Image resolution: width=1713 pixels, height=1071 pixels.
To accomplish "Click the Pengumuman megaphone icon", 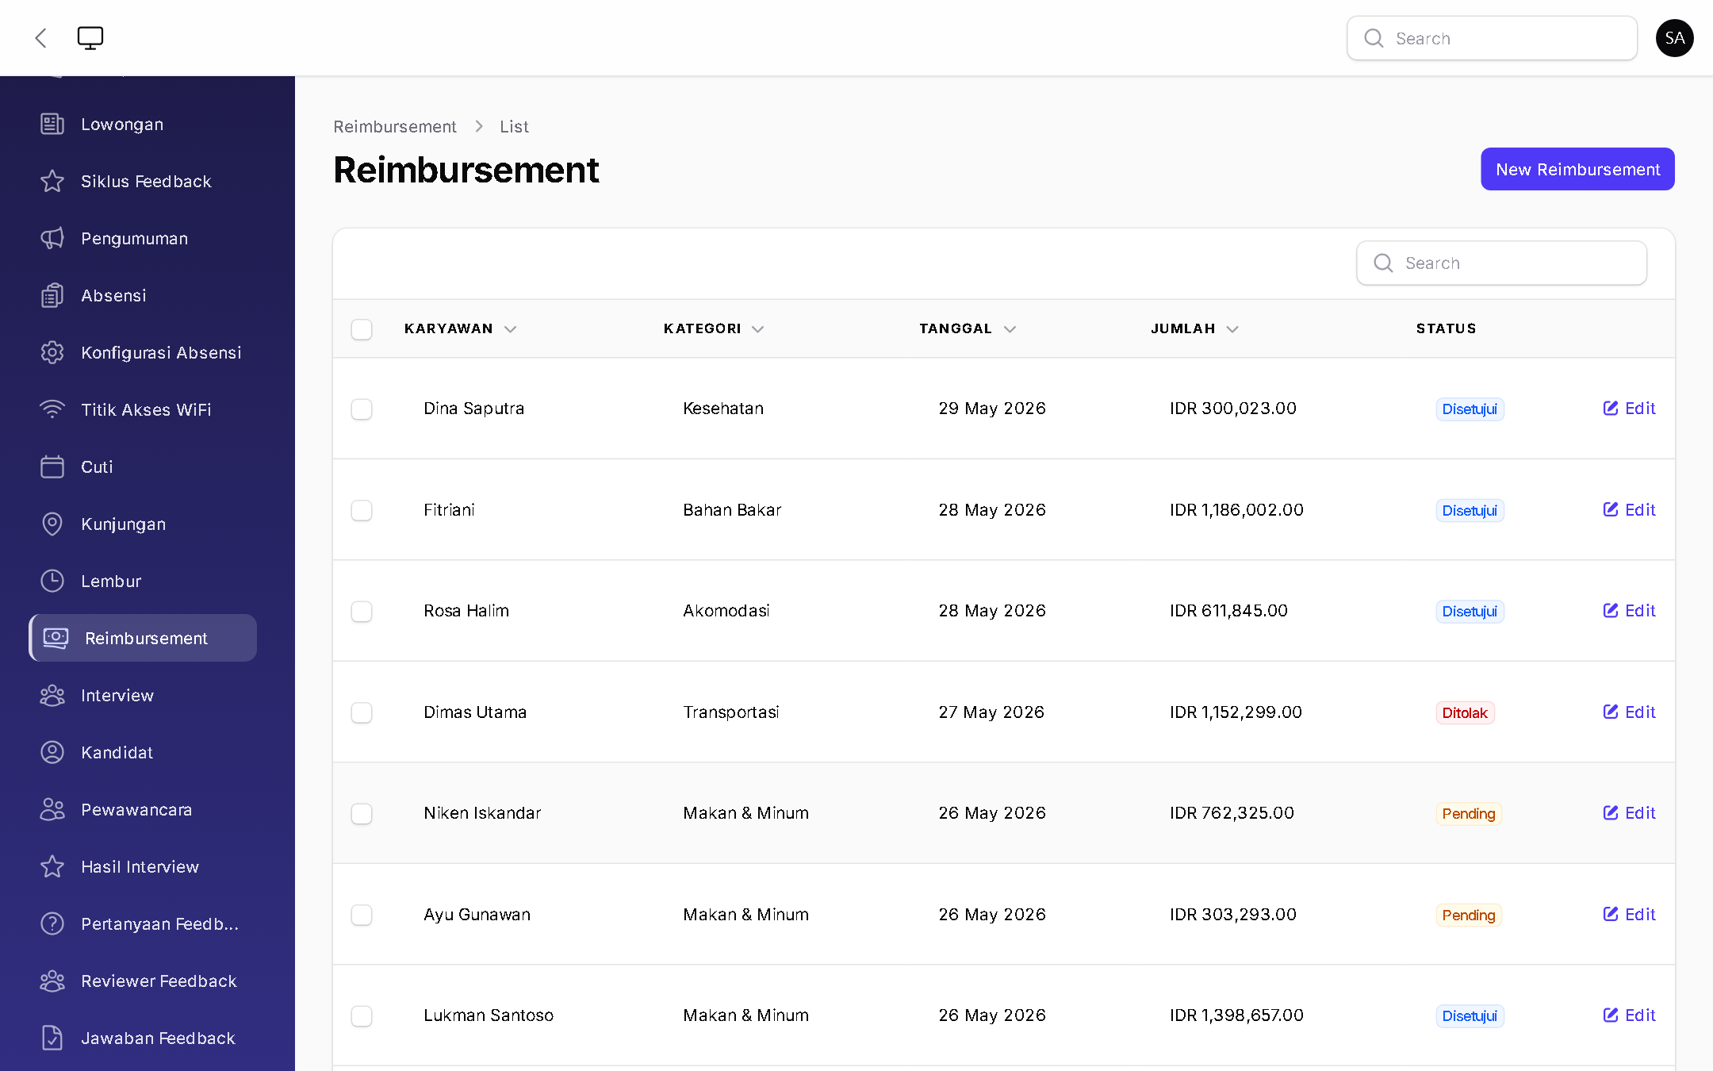I will (x=52, y=238).
